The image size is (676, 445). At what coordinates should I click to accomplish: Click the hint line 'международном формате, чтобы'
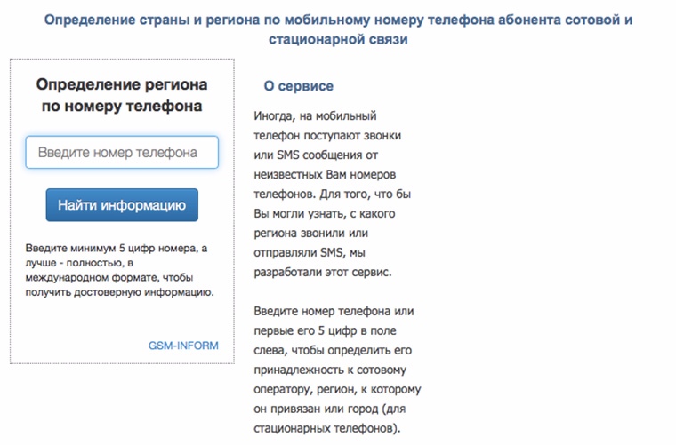coord(109,278)
